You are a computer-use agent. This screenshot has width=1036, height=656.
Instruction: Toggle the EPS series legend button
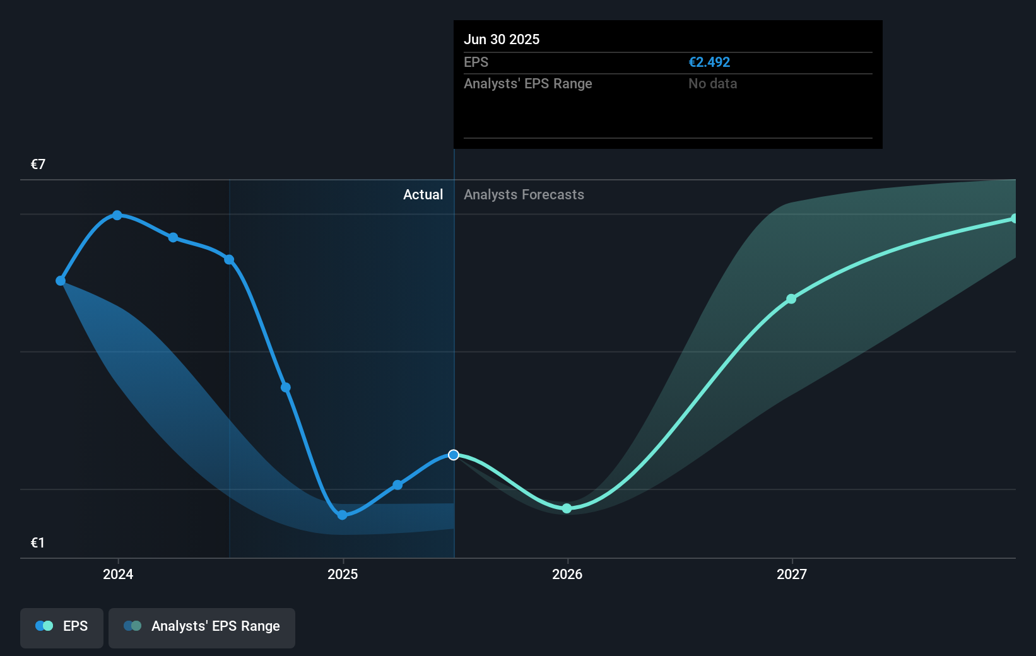point(62,627)
